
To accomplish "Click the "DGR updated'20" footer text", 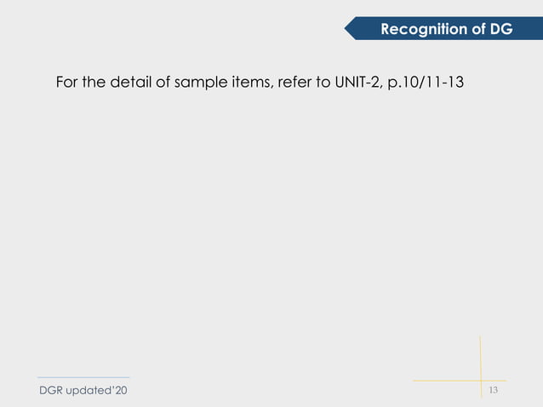I will tap(83, 390).
